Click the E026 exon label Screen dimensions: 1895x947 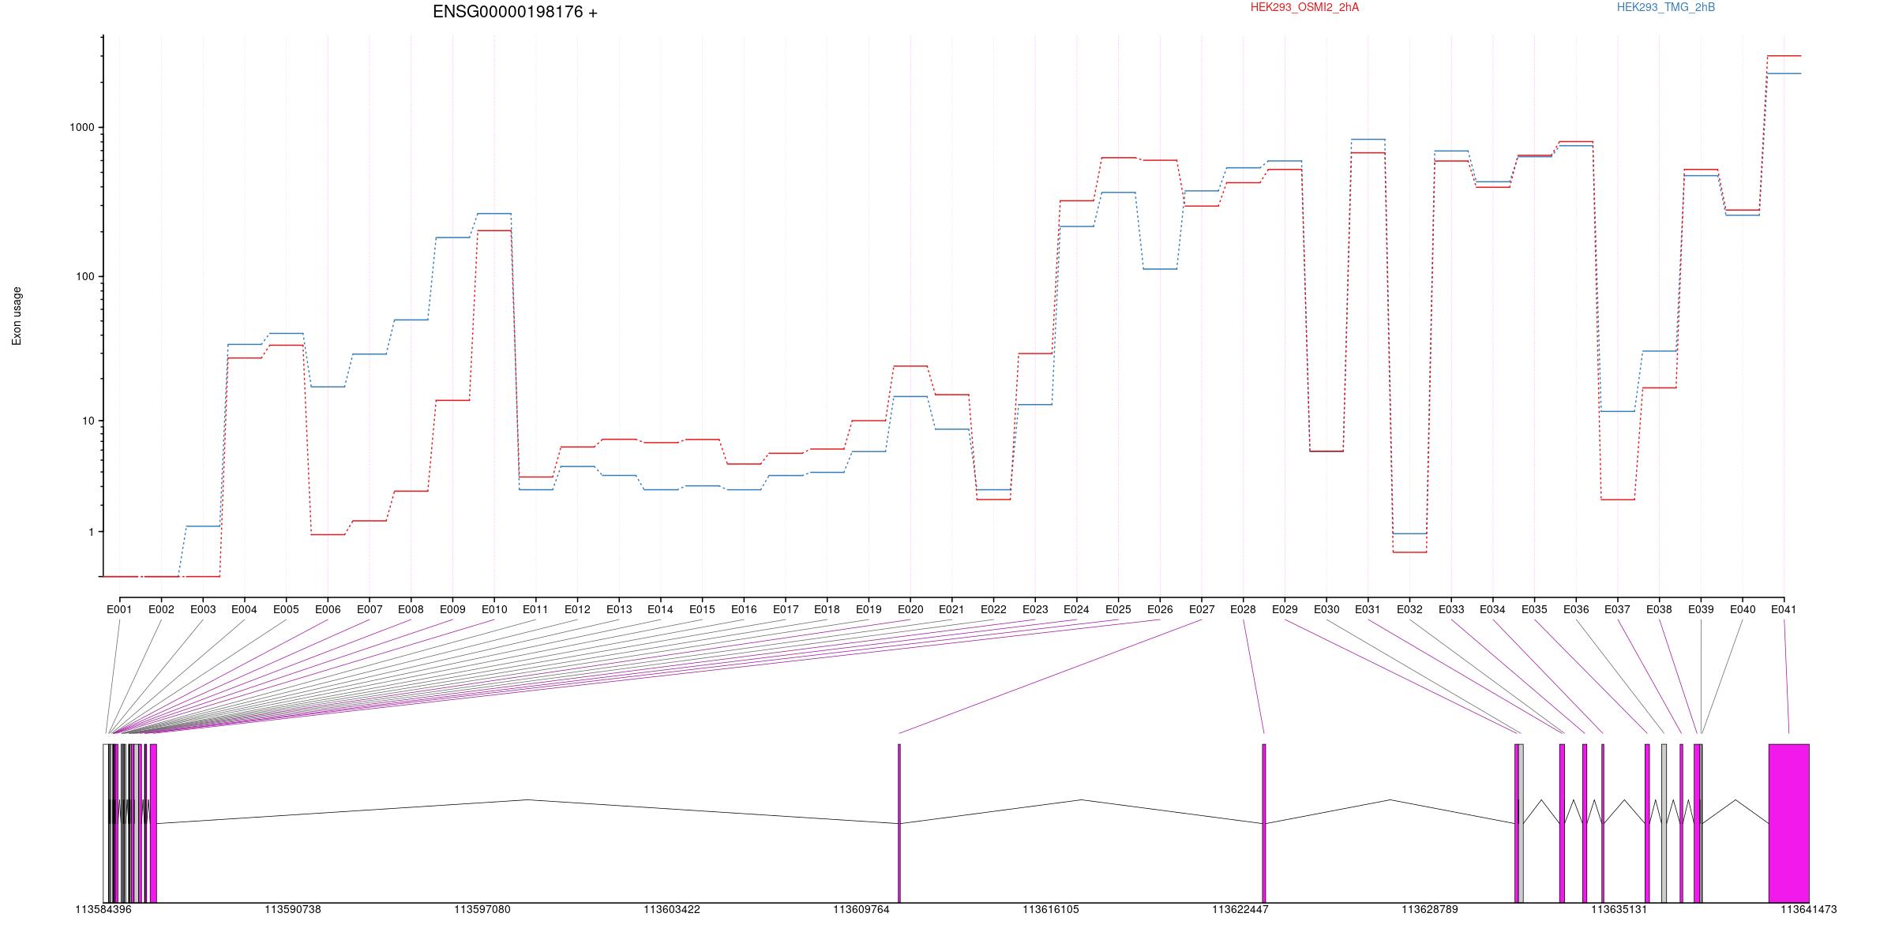pos(1160,609)
